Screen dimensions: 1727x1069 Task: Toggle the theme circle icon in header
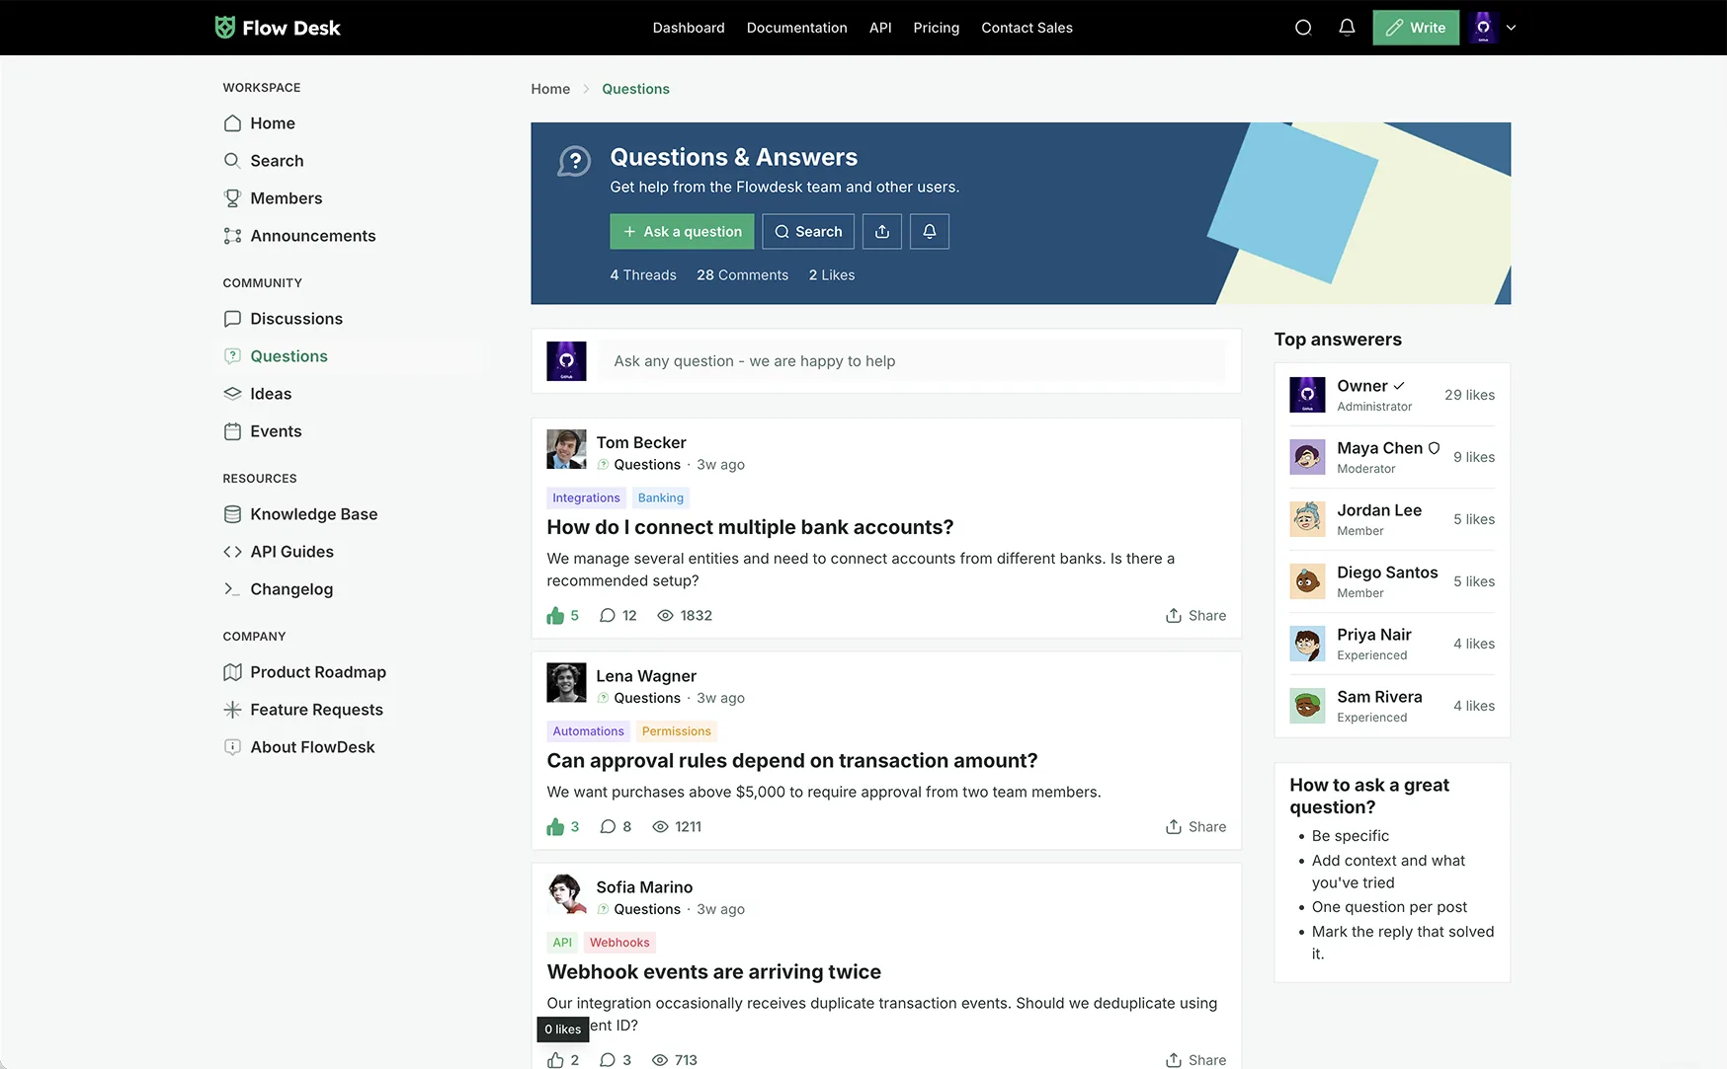tap(1303, 28)
